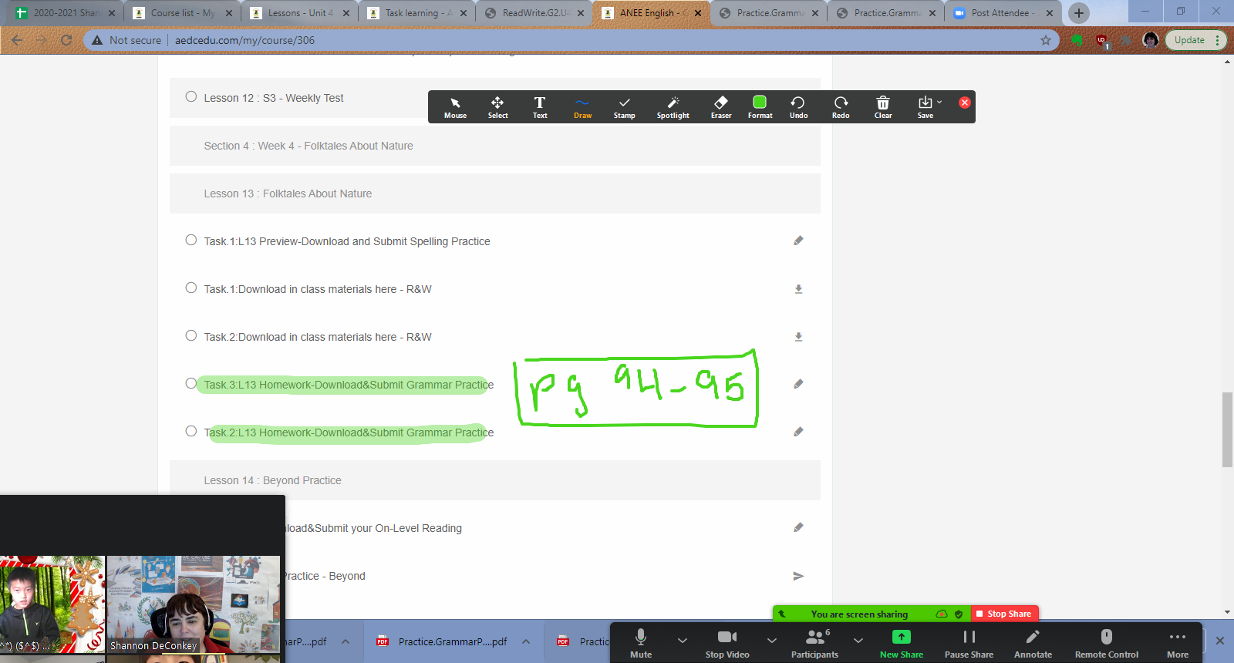
Task: Toggle circle for Task.2 Download class materials
Action: click(191, 335)
